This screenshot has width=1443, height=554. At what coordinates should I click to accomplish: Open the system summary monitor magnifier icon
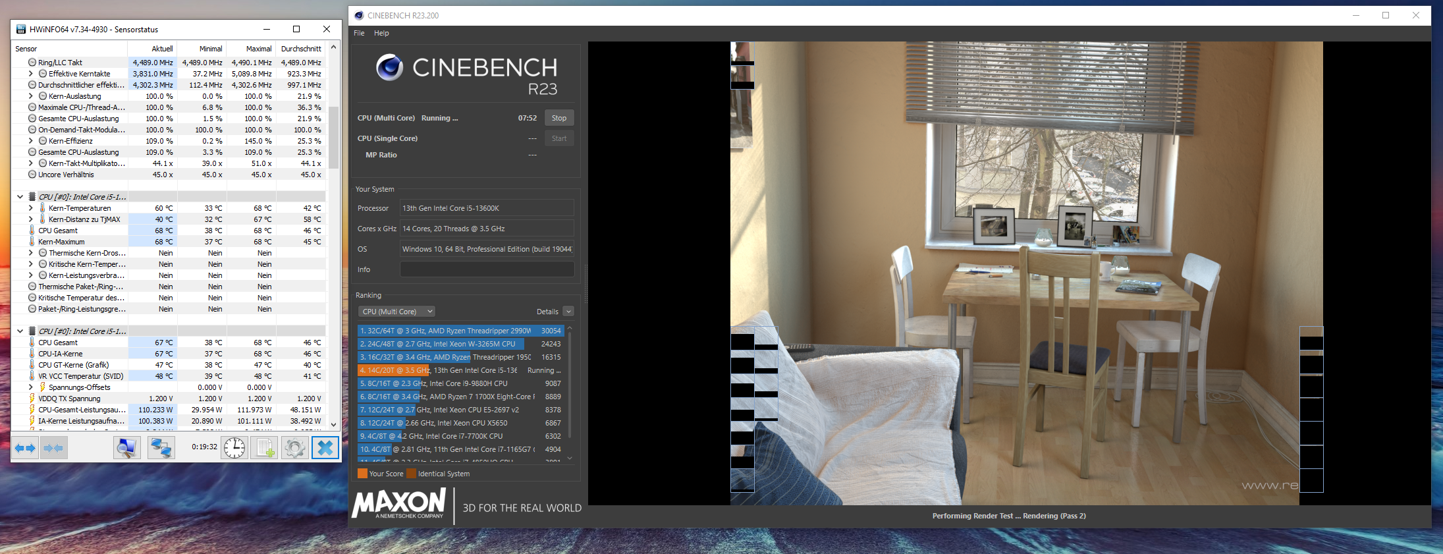click(x=126, y=448)
